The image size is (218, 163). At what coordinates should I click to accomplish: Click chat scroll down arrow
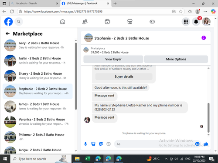tap(208, 135)
